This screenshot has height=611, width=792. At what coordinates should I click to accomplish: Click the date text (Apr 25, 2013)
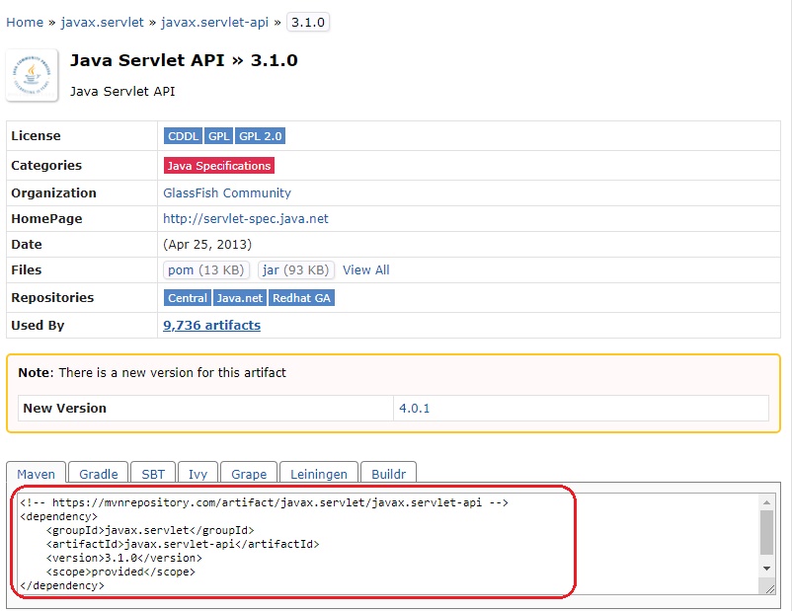(207, 245)
